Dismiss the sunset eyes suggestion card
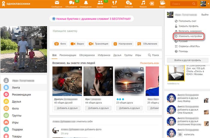This screenshot has width=210, height=138. [142, 69]
